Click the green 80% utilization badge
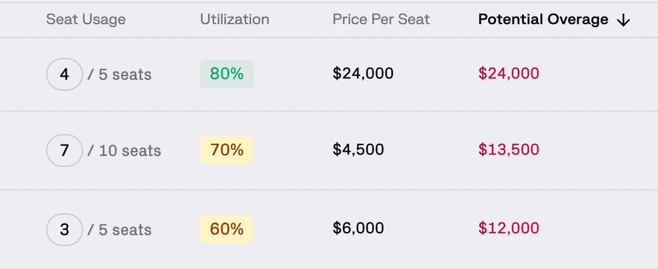This screenshot has height=269, width=658. coord(227,74)
